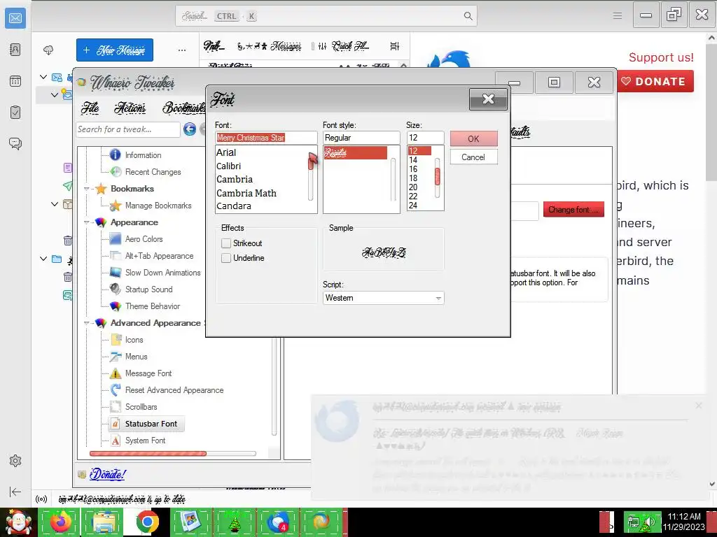717x537 pixels.
Task: Click the Get Messages cloud icon
Action: point(48,50)
